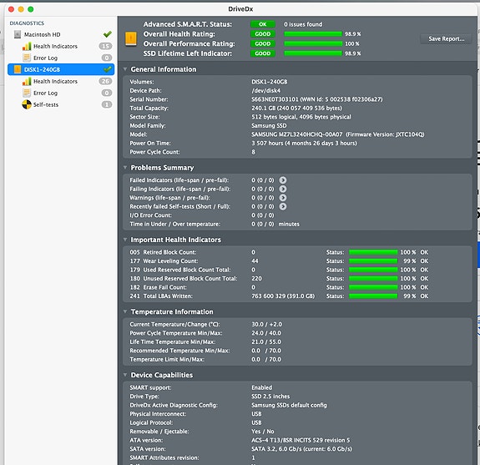Collapse the Important Health Indicators section
The width and height of the screenshot is (480, 465).
coord(125,240)
